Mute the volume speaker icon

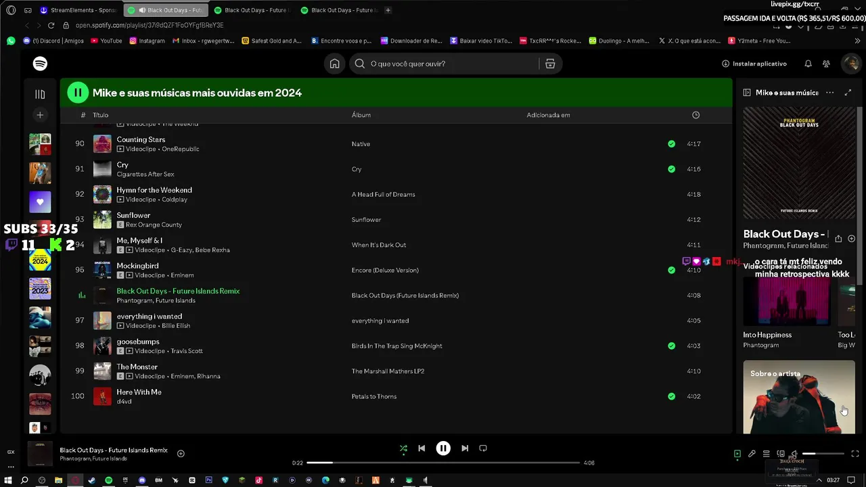click(x=794, y=454)
